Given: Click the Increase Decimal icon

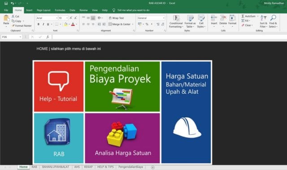Looking at the screenshot, I should click(x=158, y=24).
